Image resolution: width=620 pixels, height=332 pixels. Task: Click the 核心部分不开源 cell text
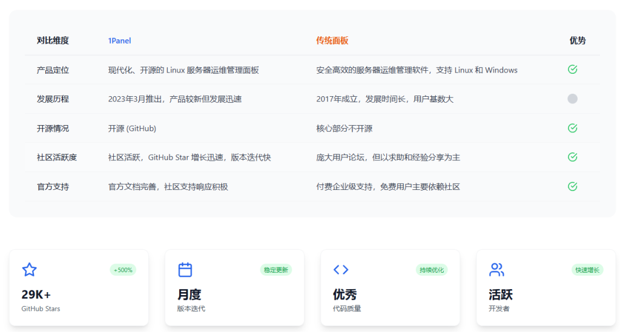(x=344, y=128)
